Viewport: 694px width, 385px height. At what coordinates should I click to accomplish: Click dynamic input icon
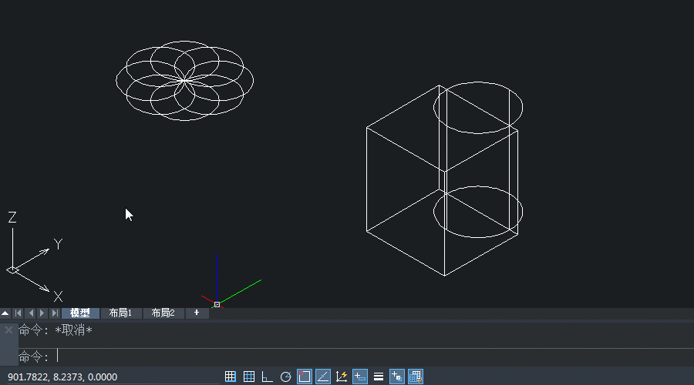(359, 377)
